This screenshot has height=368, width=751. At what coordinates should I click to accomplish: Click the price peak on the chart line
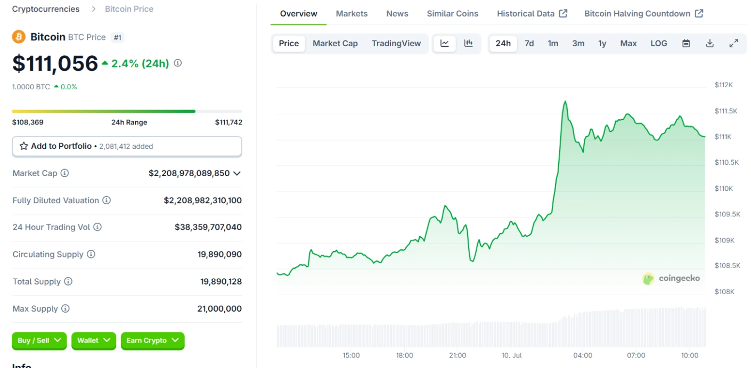point(565,102)
